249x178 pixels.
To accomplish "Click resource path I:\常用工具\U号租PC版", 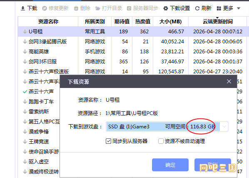I will [x=132, y=113].
